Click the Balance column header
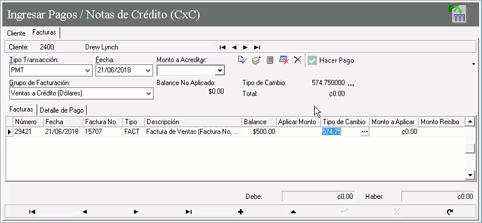The width and height of the screenshot is (482, 223). pyautogui.click(x=259, y=122)
